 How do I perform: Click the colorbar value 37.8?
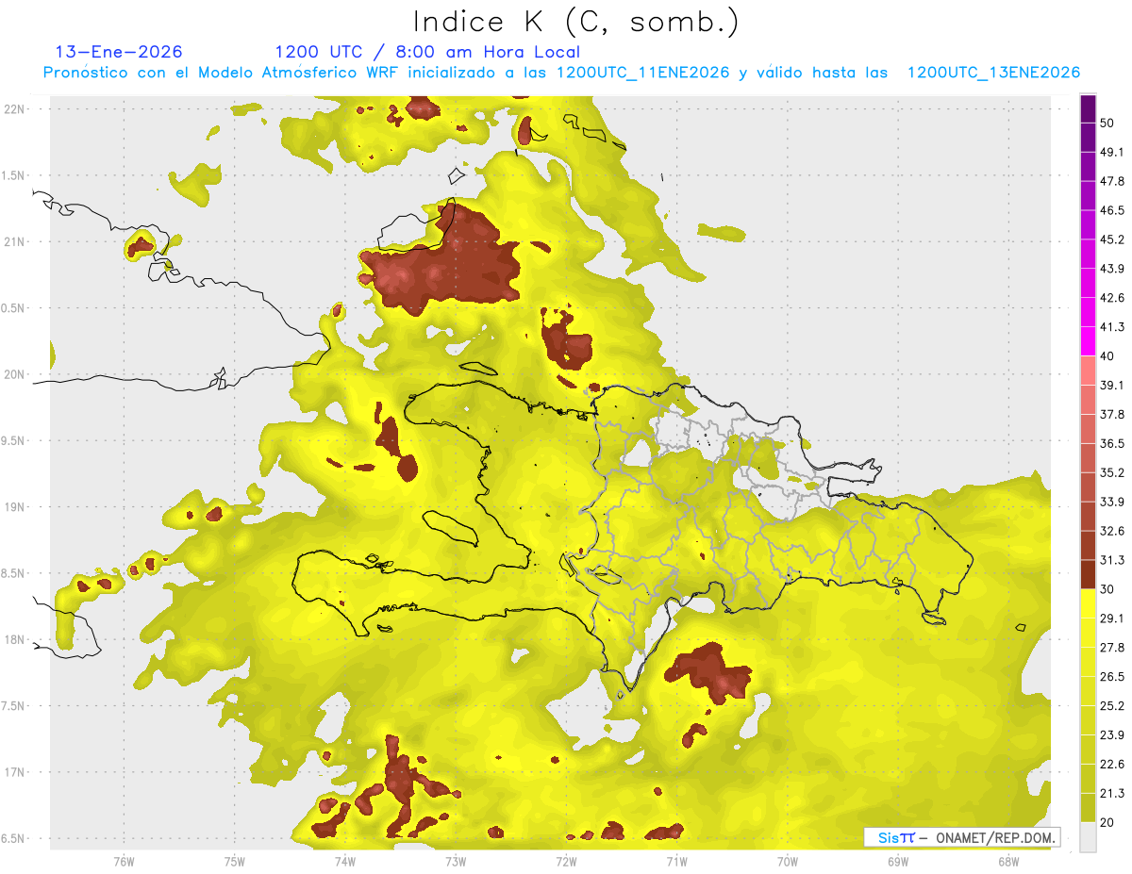pos(1112,414)
